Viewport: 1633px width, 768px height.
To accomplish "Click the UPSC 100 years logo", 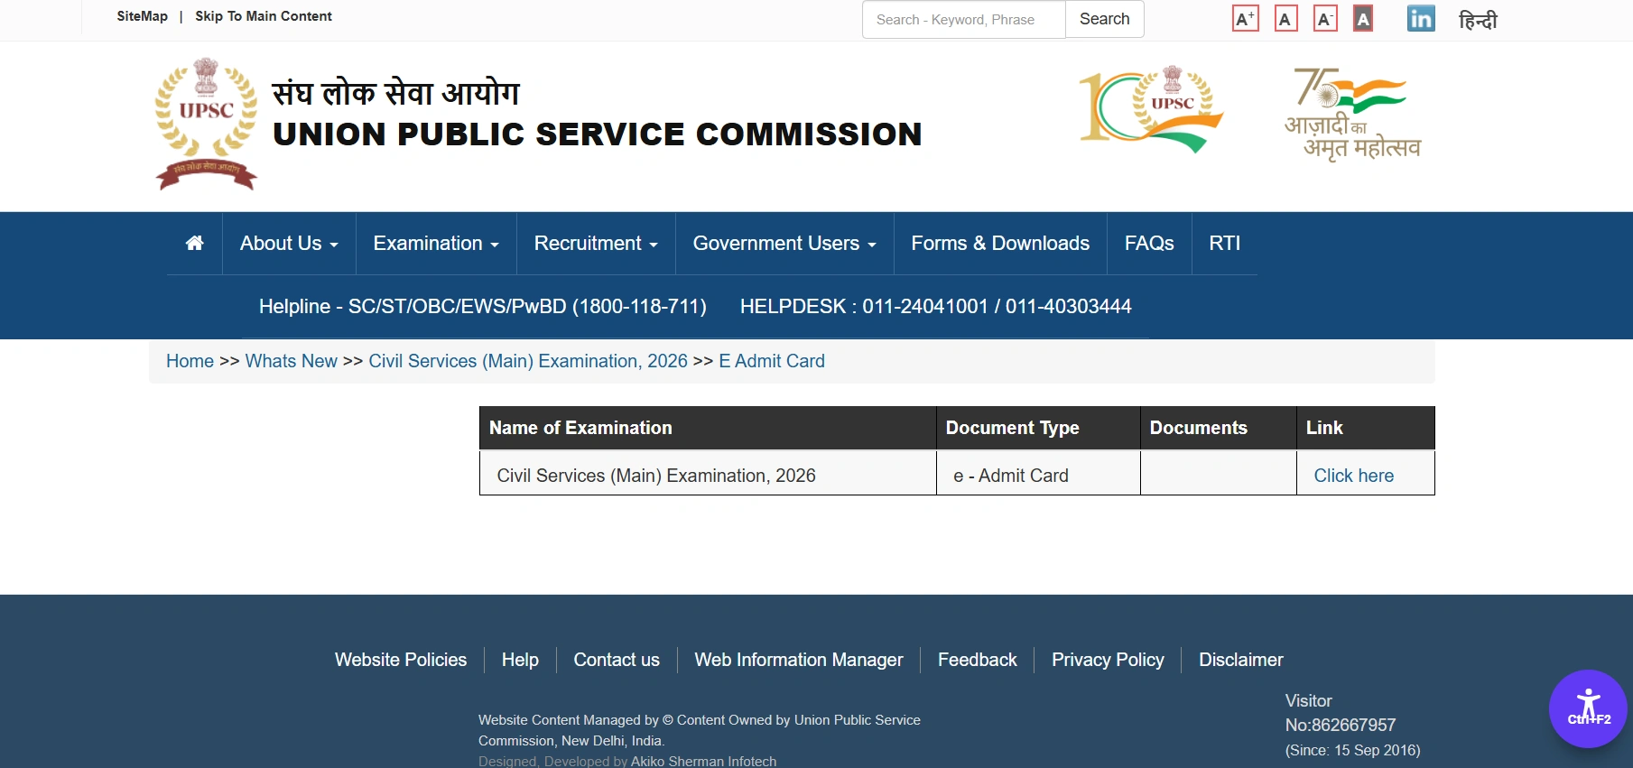I will pyautogui.click(x=1151, y=108).
